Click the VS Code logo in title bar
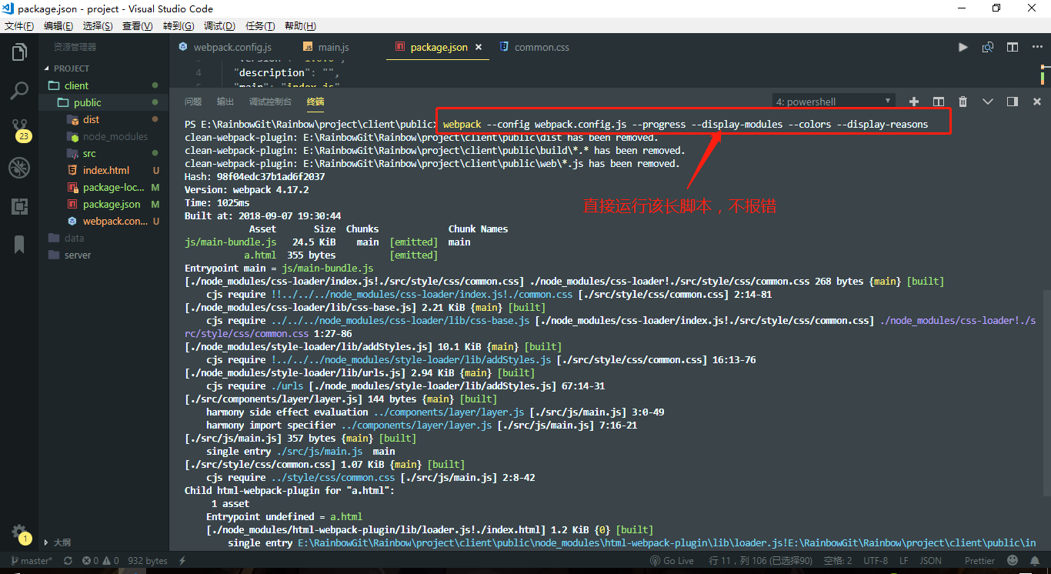The width and height of the screenshot is (1051, 574). [x=8, y=8]
